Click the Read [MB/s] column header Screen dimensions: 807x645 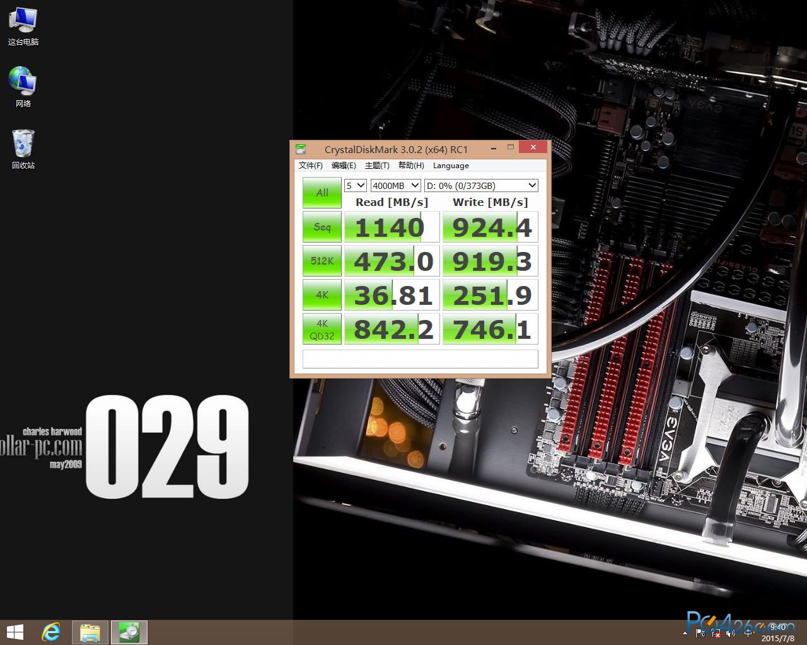[x=392, y=202]
